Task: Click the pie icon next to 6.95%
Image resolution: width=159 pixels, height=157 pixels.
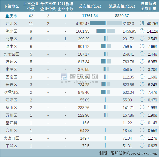Action: point(142,62)
